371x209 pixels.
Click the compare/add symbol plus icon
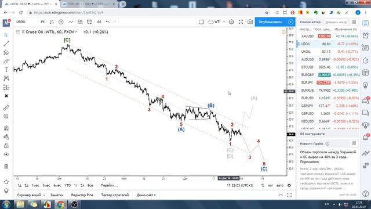61,22
